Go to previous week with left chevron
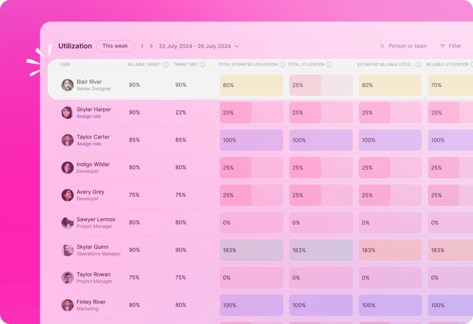Image resolution: width=473 pixels, height=324 pixels. (142, 46)
